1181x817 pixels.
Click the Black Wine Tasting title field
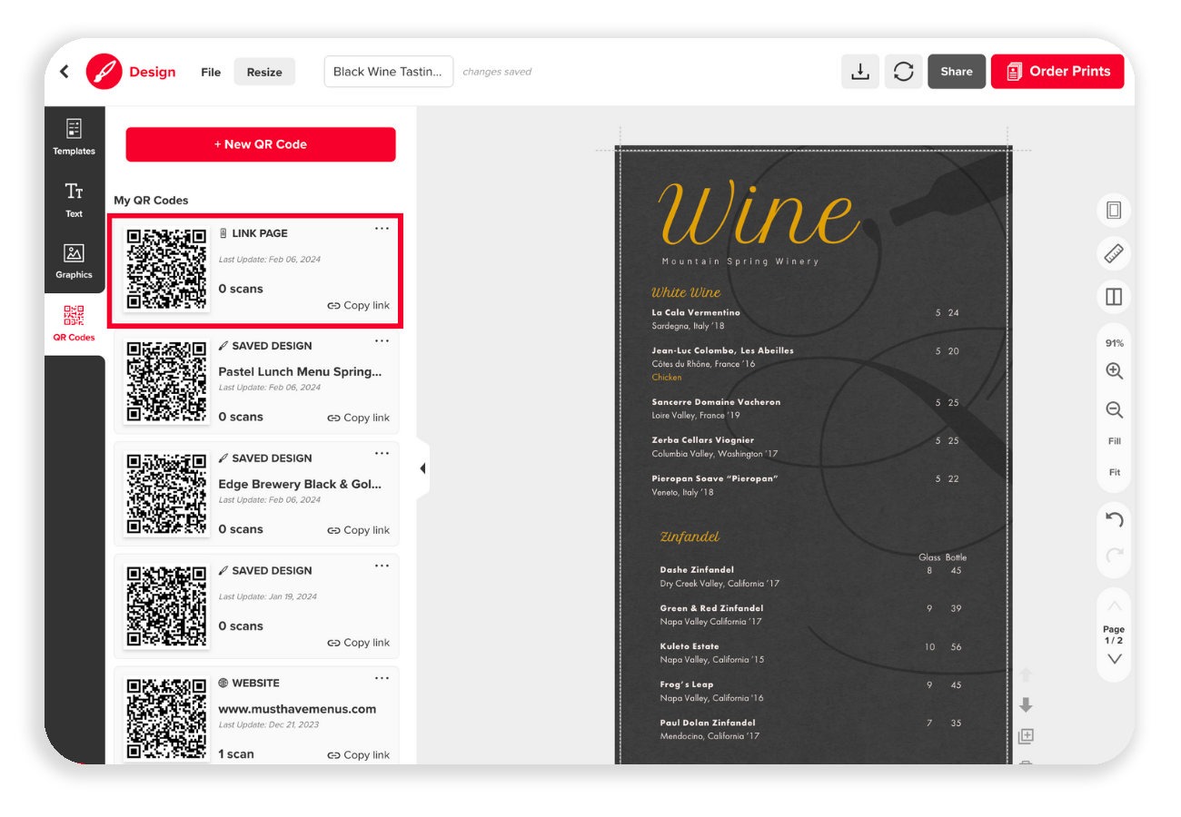pos(389,72)
